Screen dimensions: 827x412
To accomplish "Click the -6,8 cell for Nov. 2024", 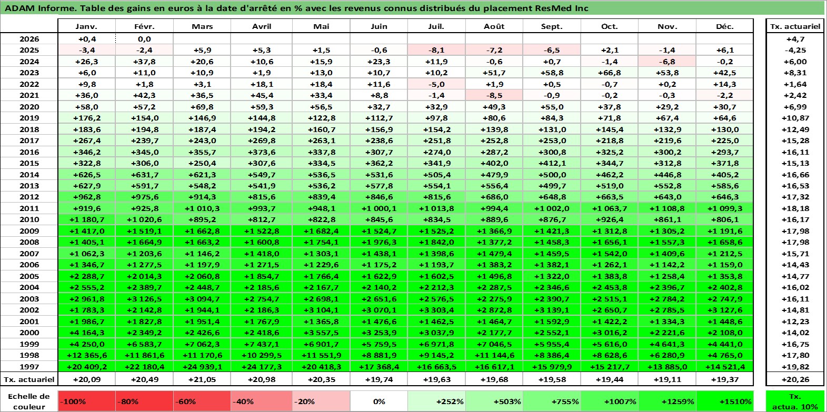I will tap(667, 62).
